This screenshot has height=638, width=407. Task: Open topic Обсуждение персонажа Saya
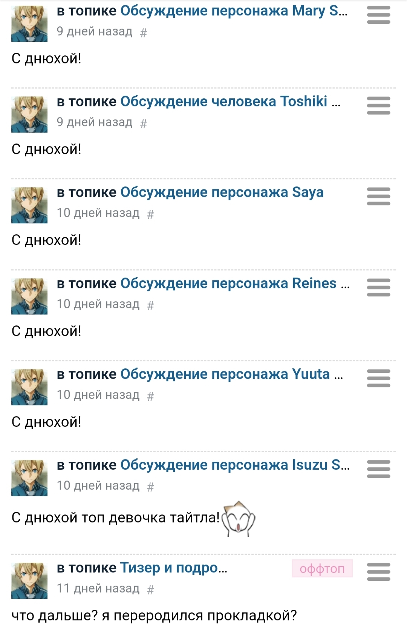coord(222,192)
